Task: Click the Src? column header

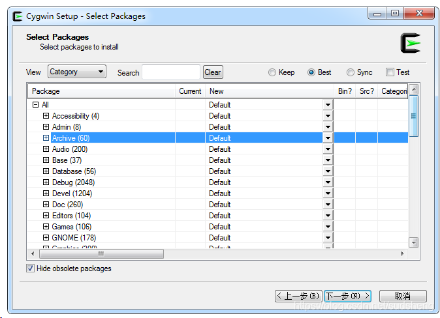Action: (366, 91)
